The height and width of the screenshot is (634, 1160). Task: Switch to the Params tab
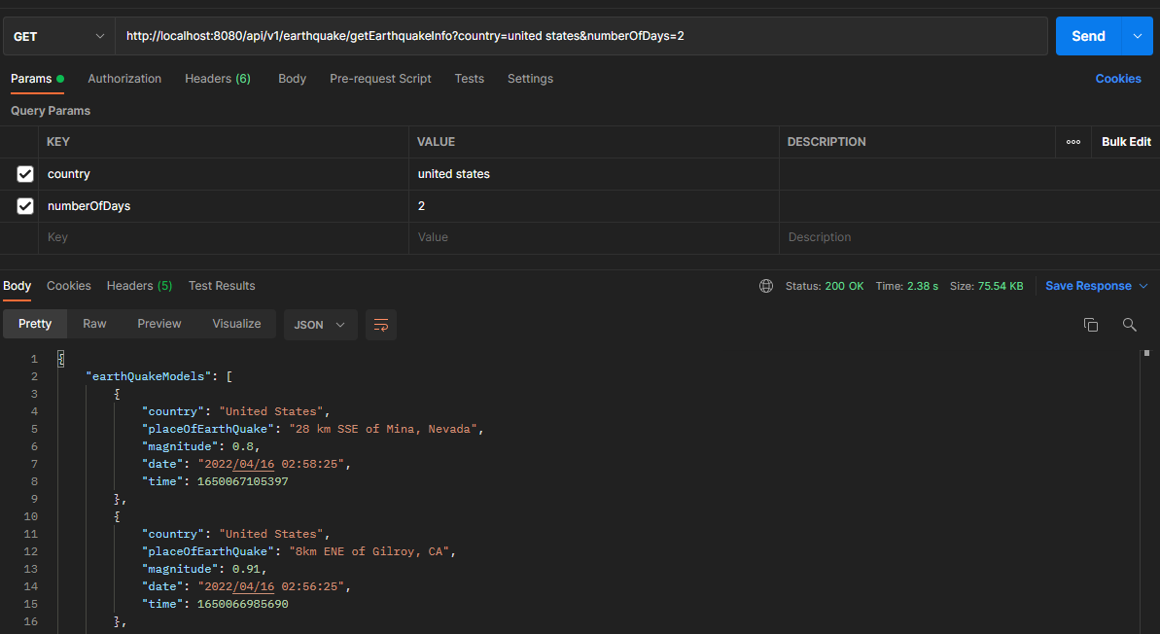tap(37, 79)
